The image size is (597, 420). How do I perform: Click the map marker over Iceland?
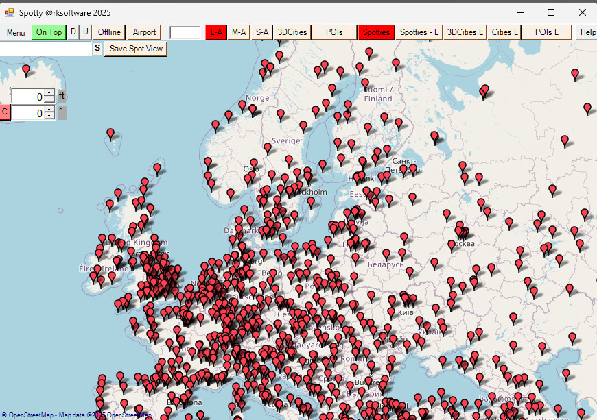tap(26, 69)
